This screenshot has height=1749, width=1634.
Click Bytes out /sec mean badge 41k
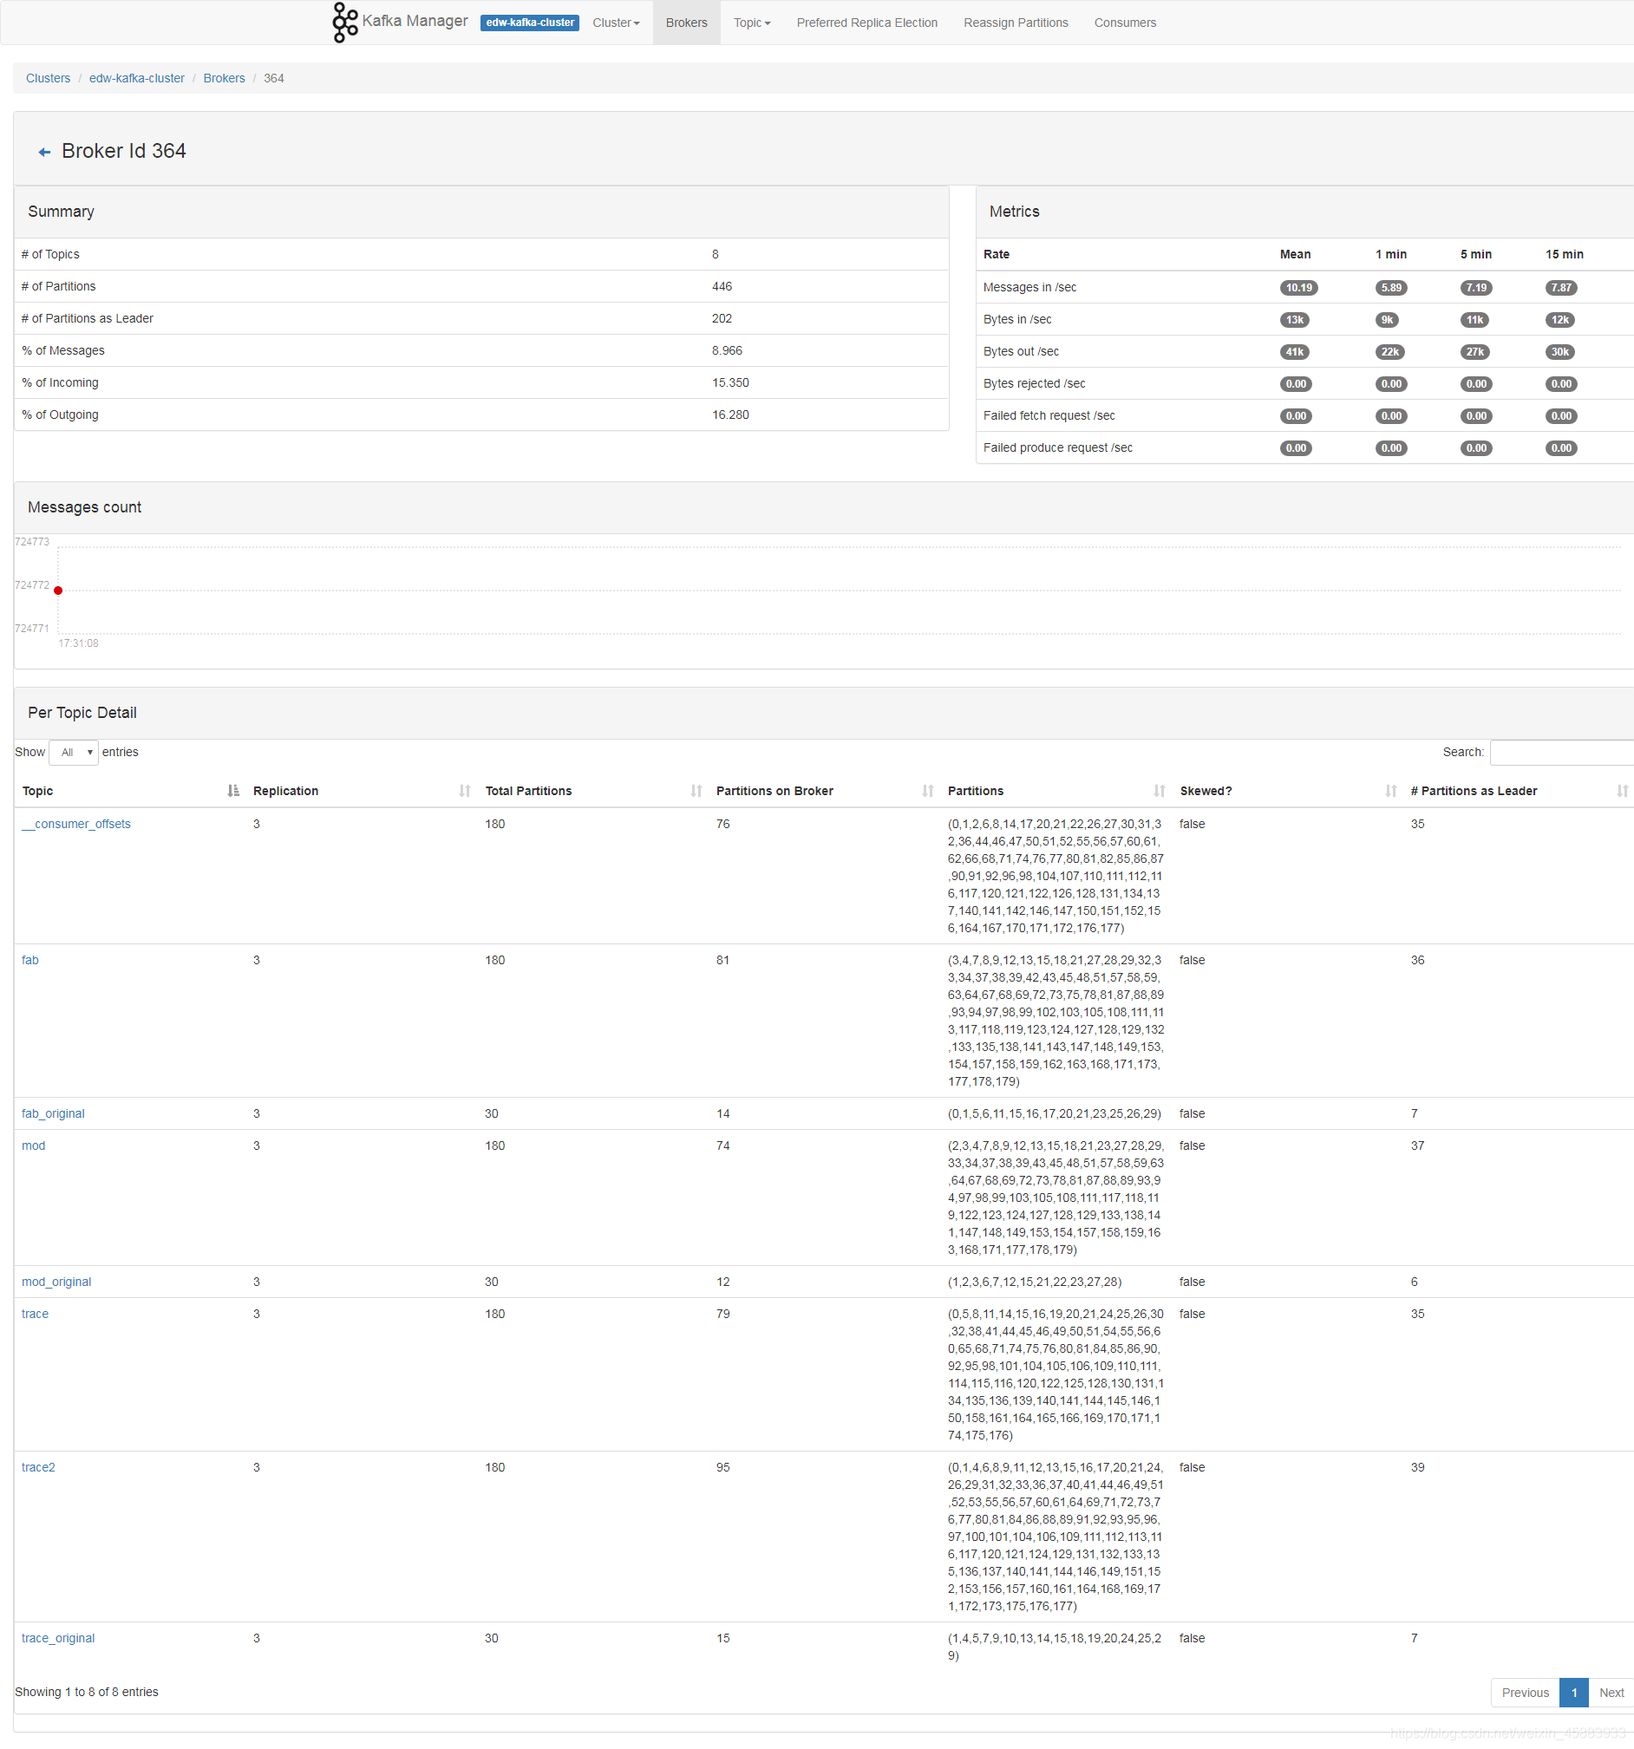tap(1293, 352)
